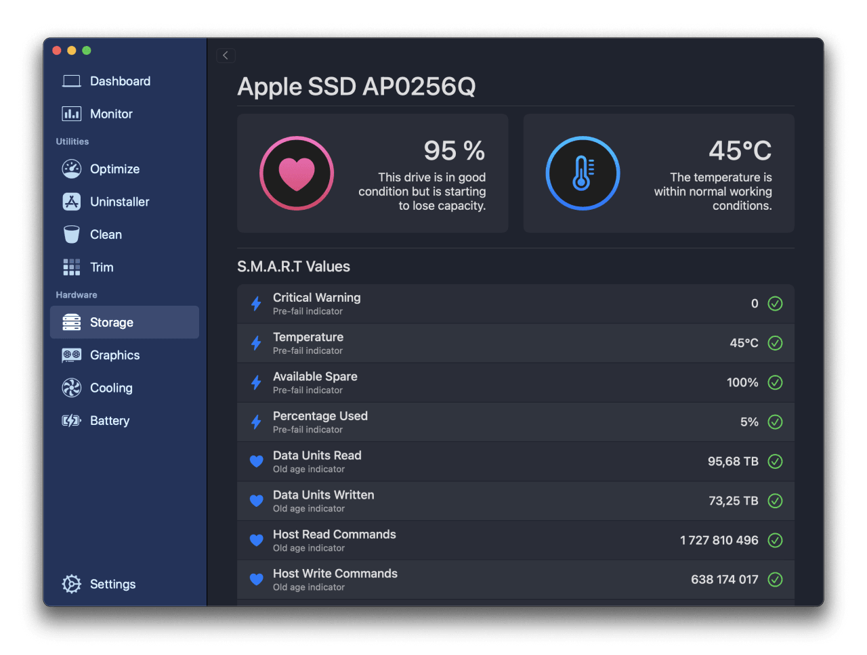Image resolution: width=867 pixels, height=655 pixels.
Task: Click the Storage drive icon
Action: click(71, 322)
